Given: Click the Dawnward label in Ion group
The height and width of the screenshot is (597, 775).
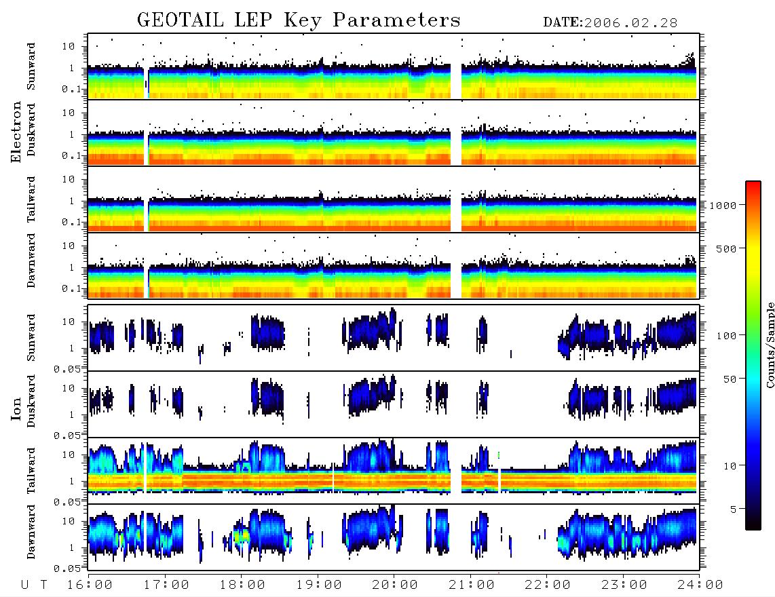Looking at the screenshot, I should tap(31, 532).
